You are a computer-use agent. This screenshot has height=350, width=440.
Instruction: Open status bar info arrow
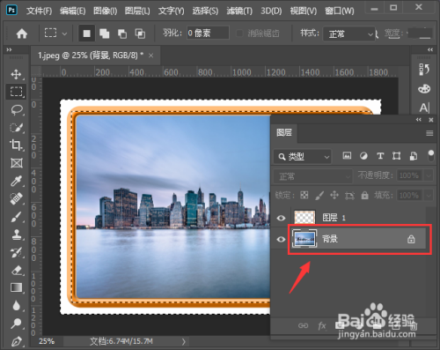pos(183,341)
